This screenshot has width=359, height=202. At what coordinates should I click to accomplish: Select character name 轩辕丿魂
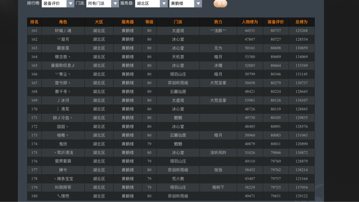63,31
